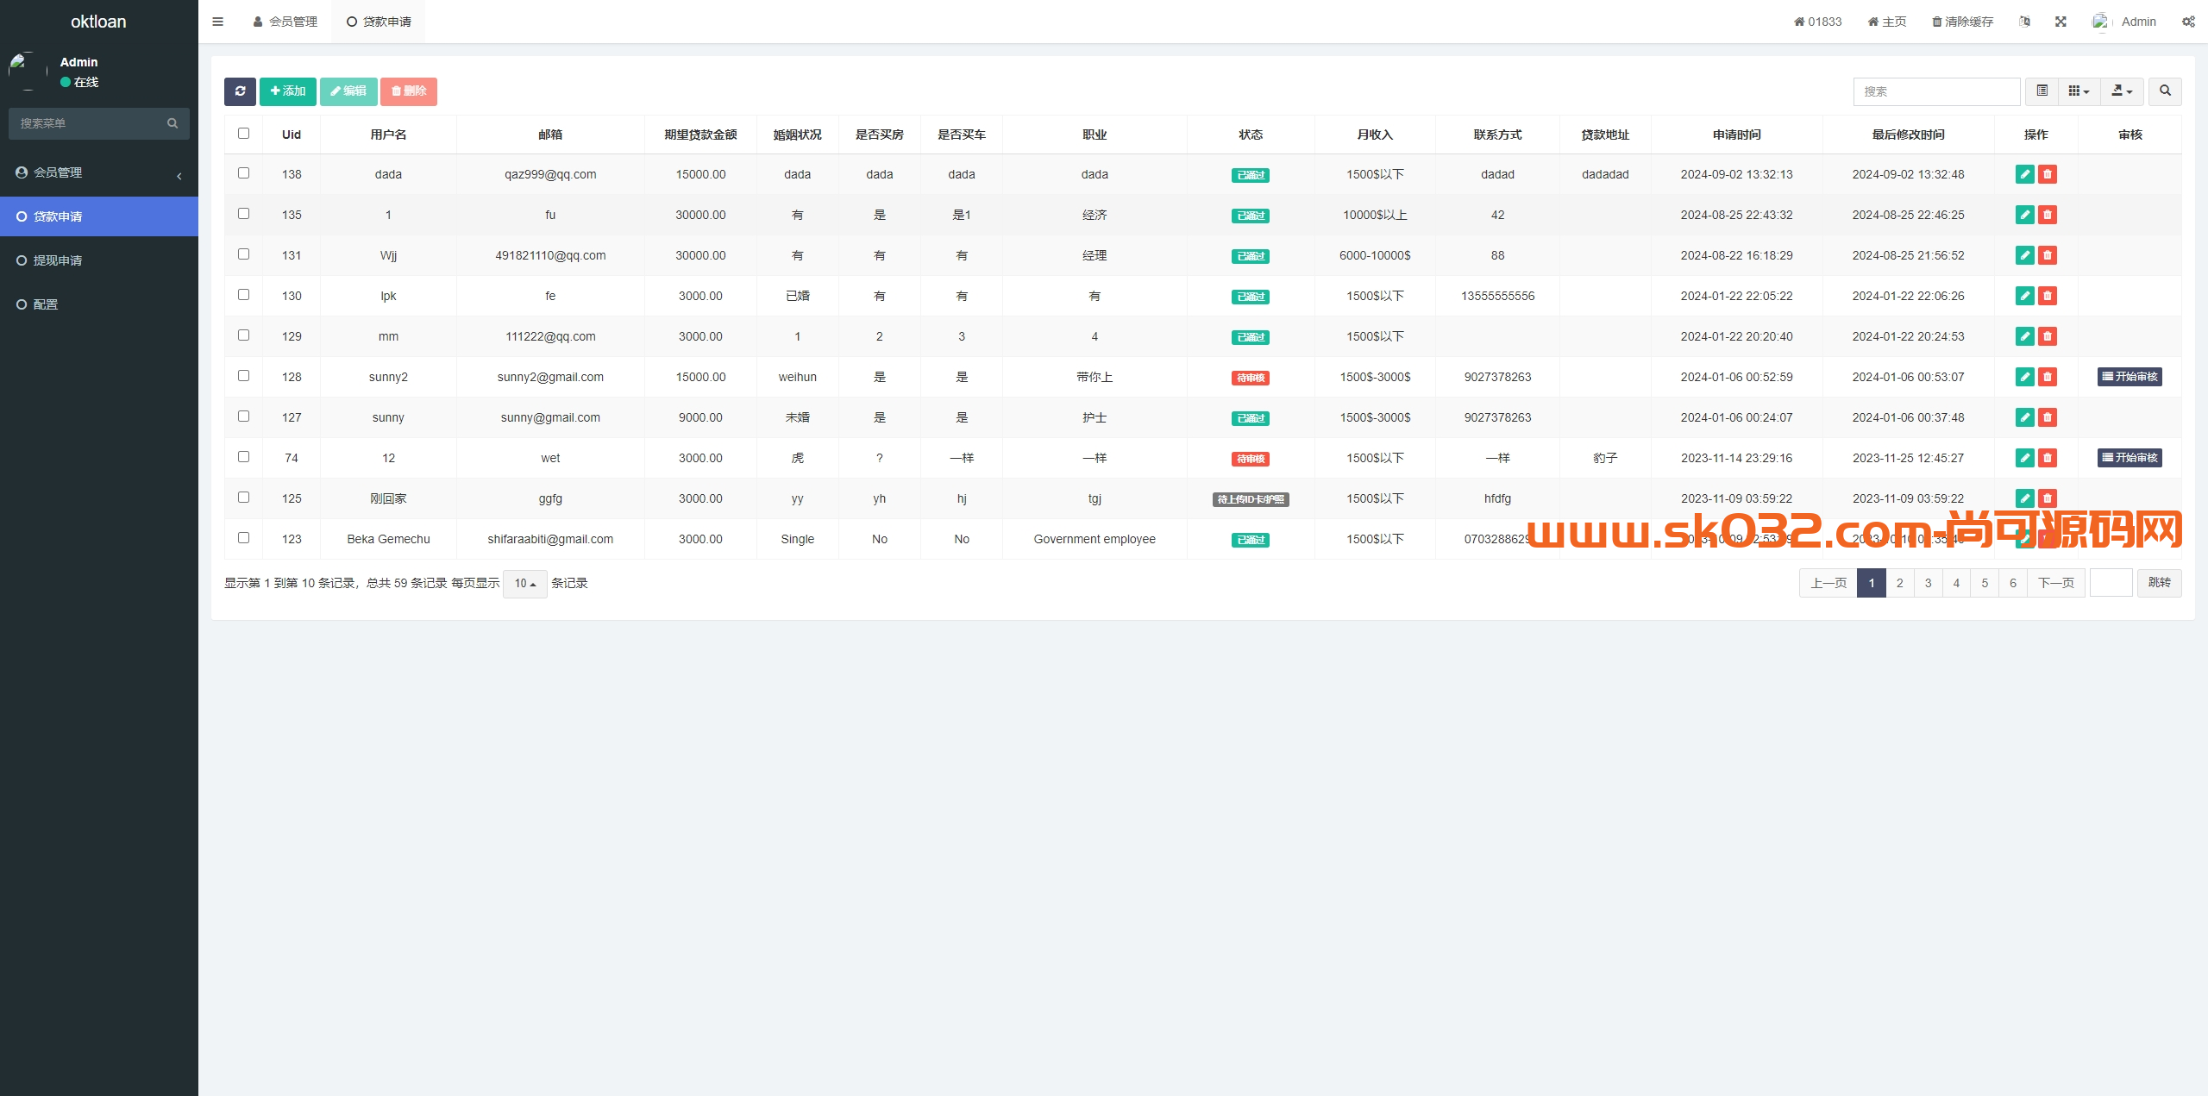
Task: Click the search magnifier button beside the table toolbar
Action: tap(2165, 91)
